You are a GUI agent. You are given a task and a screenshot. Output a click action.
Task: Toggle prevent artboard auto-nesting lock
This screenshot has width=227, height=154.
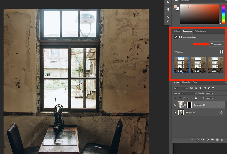pos(192,98)
